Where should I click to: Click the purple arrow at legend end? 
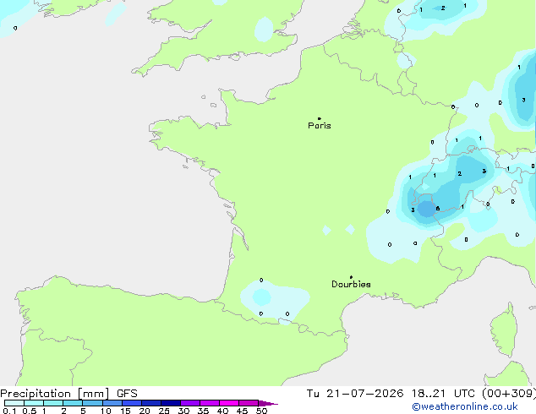click(268, 403)
